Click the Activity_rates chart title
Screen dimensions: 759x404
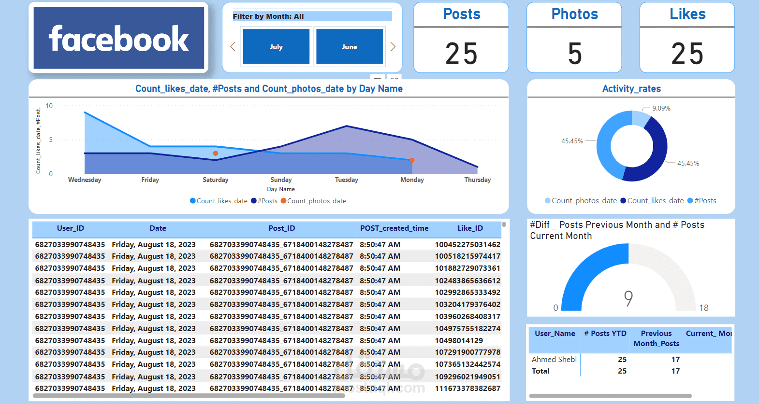[x=631, y=89]
